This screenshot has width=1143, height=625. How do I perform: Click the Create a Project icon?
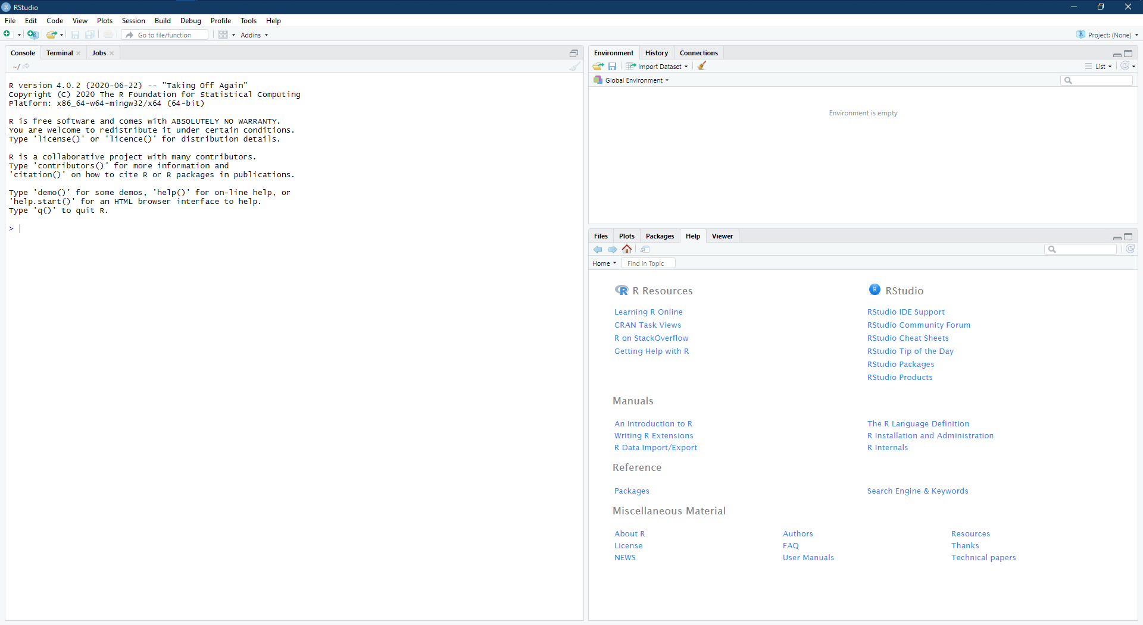point(33,34)
